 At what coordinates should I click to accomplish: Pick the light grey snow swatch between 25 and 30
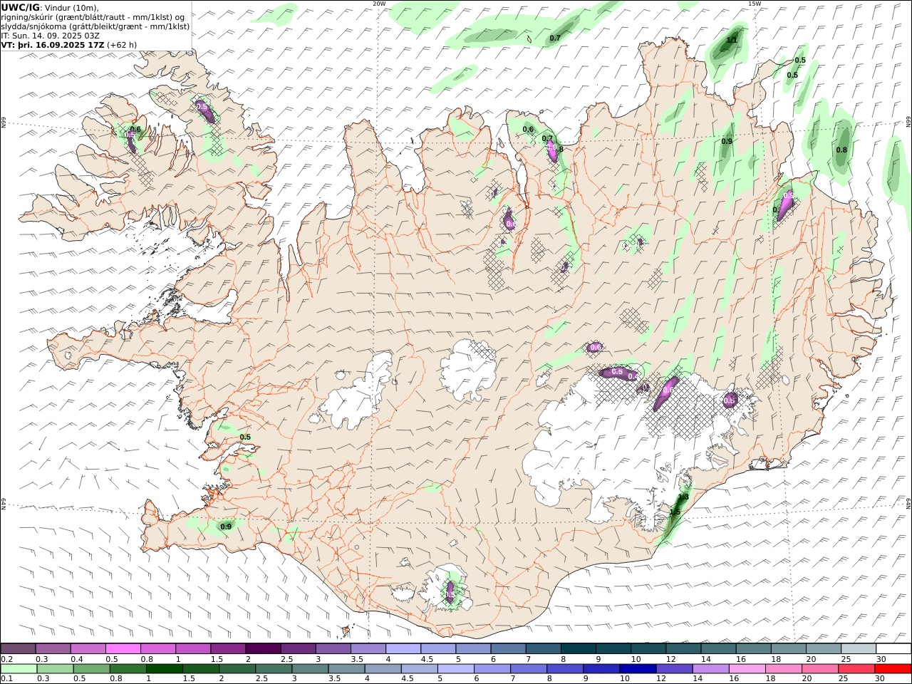(x=857, y=649)
